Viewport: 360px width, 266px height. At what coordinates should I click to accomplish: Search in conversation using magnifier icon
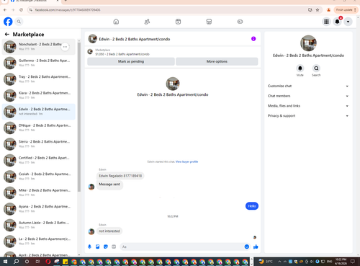pyautogui.click(x=316, y=68)
